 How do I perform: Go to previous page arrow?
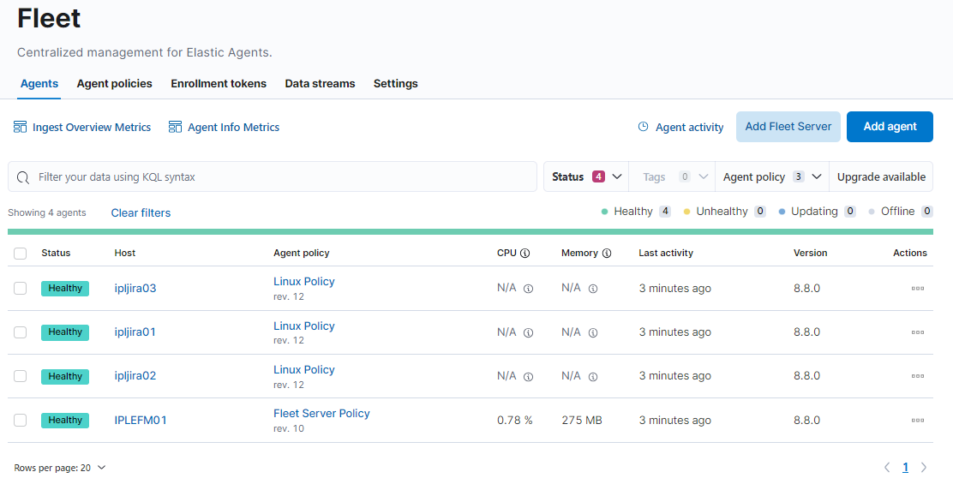(887, 468)
